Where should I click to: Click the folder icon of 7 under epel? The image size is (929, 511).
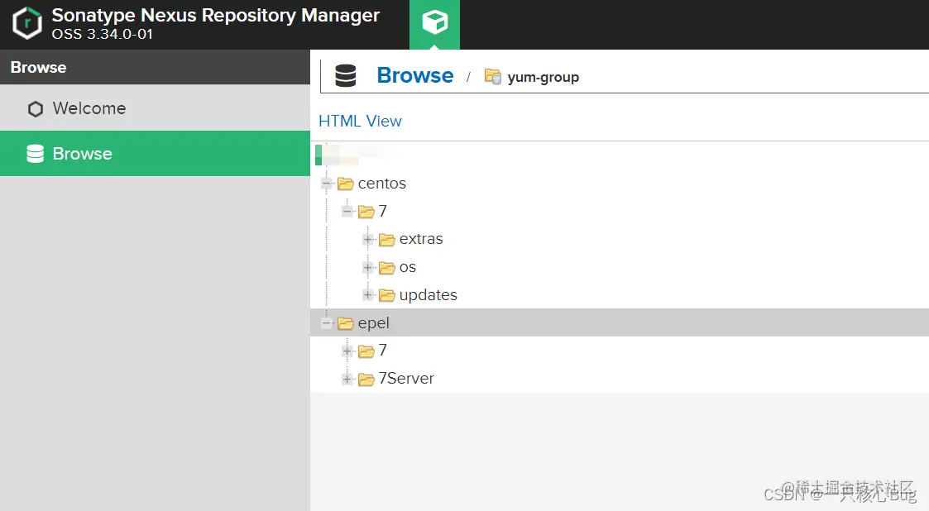coord(366,351)
